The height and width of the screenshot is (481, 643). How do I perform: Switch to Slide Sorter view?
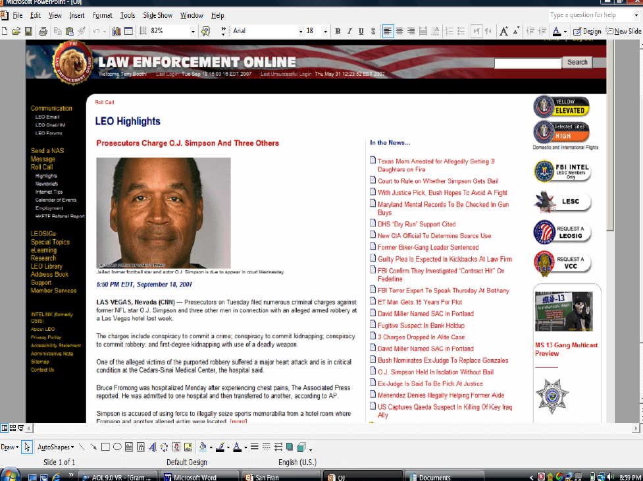point(13,428)
